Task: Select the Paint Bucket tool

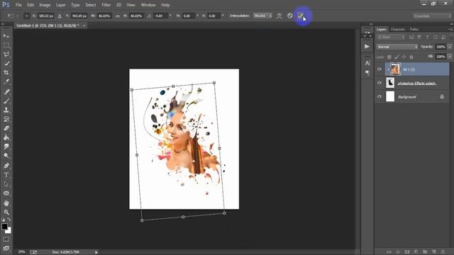Action: [6, 137]
